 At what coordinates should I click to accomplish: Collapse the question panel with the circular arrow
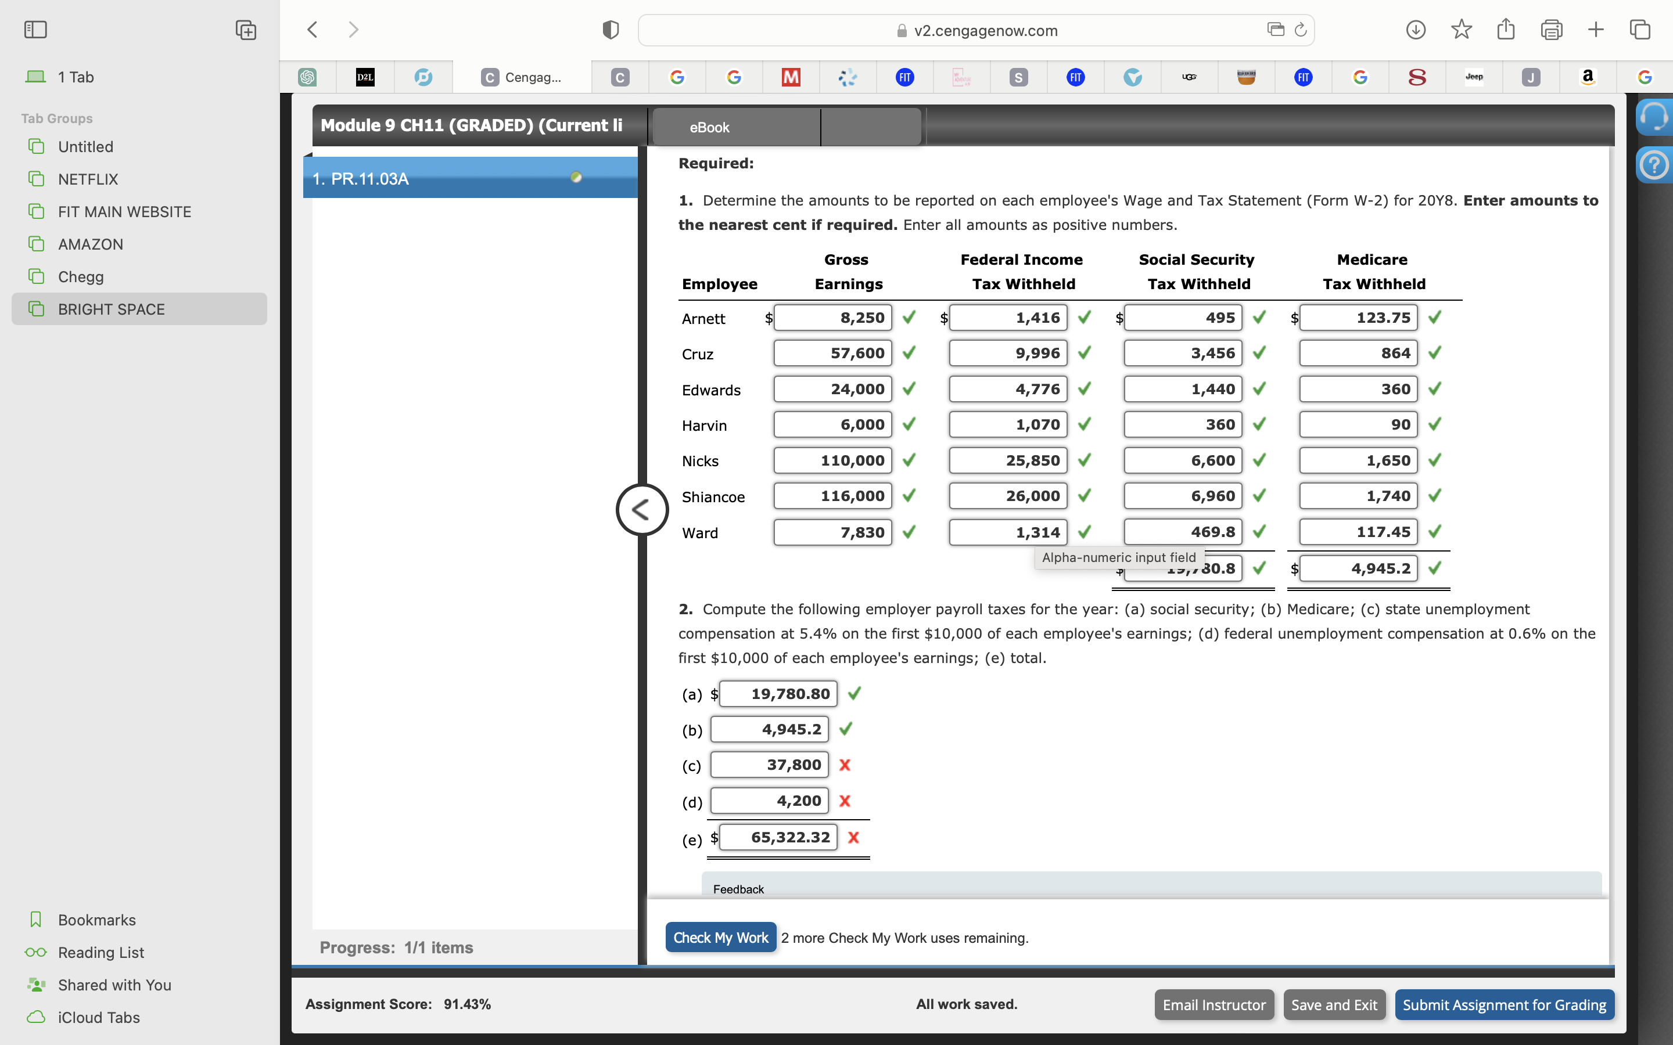pyautogui.click(x=641, y=509)
